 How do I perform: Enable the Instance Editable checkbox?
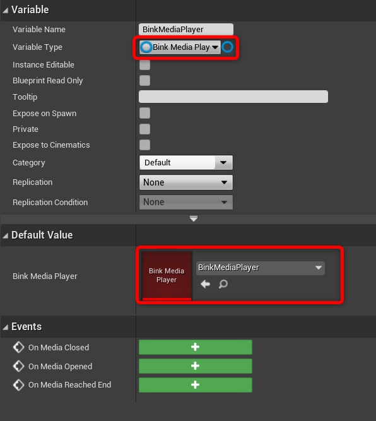(144, 65)
